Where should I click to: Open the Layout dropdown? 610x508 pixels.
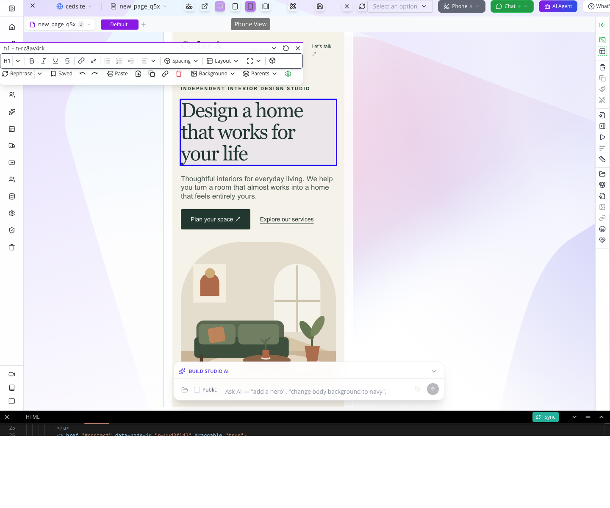(222, 61)
